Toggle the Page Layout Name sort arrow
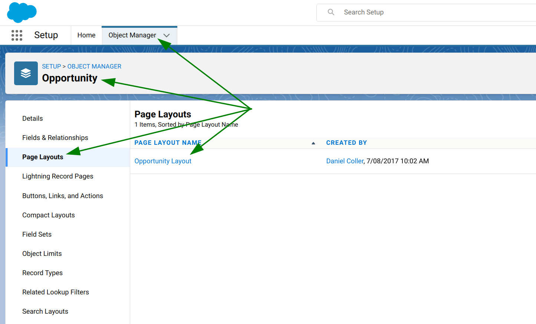Image resolution: width=536 pixels, height=324 pixels. 313,143
